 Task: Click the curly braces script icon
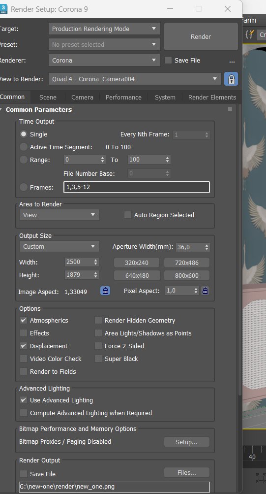(x=250, y=34)
